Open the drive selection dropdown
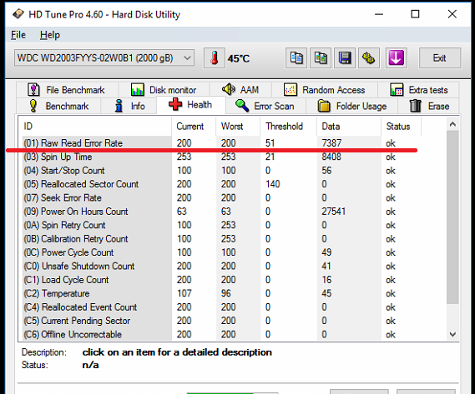The height and width of the screenshot is (394, 475). 104,57
